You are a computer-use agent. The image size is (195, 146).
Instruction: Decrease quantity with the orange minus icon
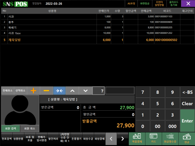click(46, 91)
